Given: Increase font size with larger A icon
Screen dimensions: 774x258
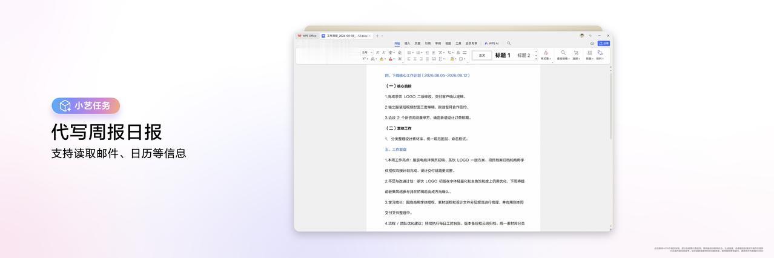Looking at the screenshot, I should (378, 53).
